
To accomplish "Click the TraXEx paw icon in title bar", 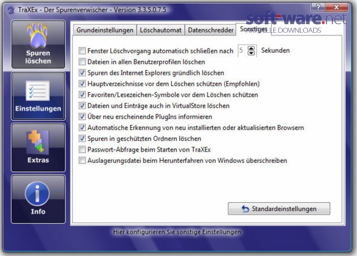I will pos(11,10).
